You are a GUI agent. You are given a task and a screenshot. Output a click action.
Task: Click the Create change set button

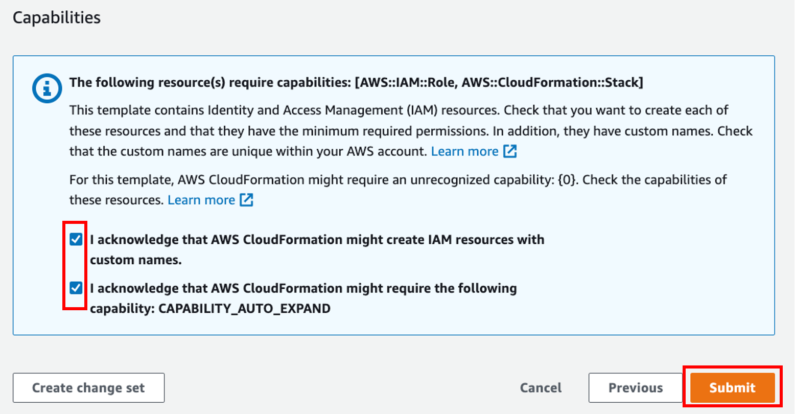point(88,388)
